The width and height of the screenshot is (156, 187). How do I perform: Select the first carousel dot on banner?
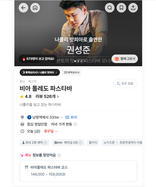coord(75,61)
